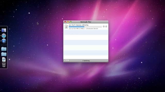The width and height of the screenshot is (165, 92).
Task: Minimize the Hämtade filer window
Action: pyautogui.click(x=68, y=22)
